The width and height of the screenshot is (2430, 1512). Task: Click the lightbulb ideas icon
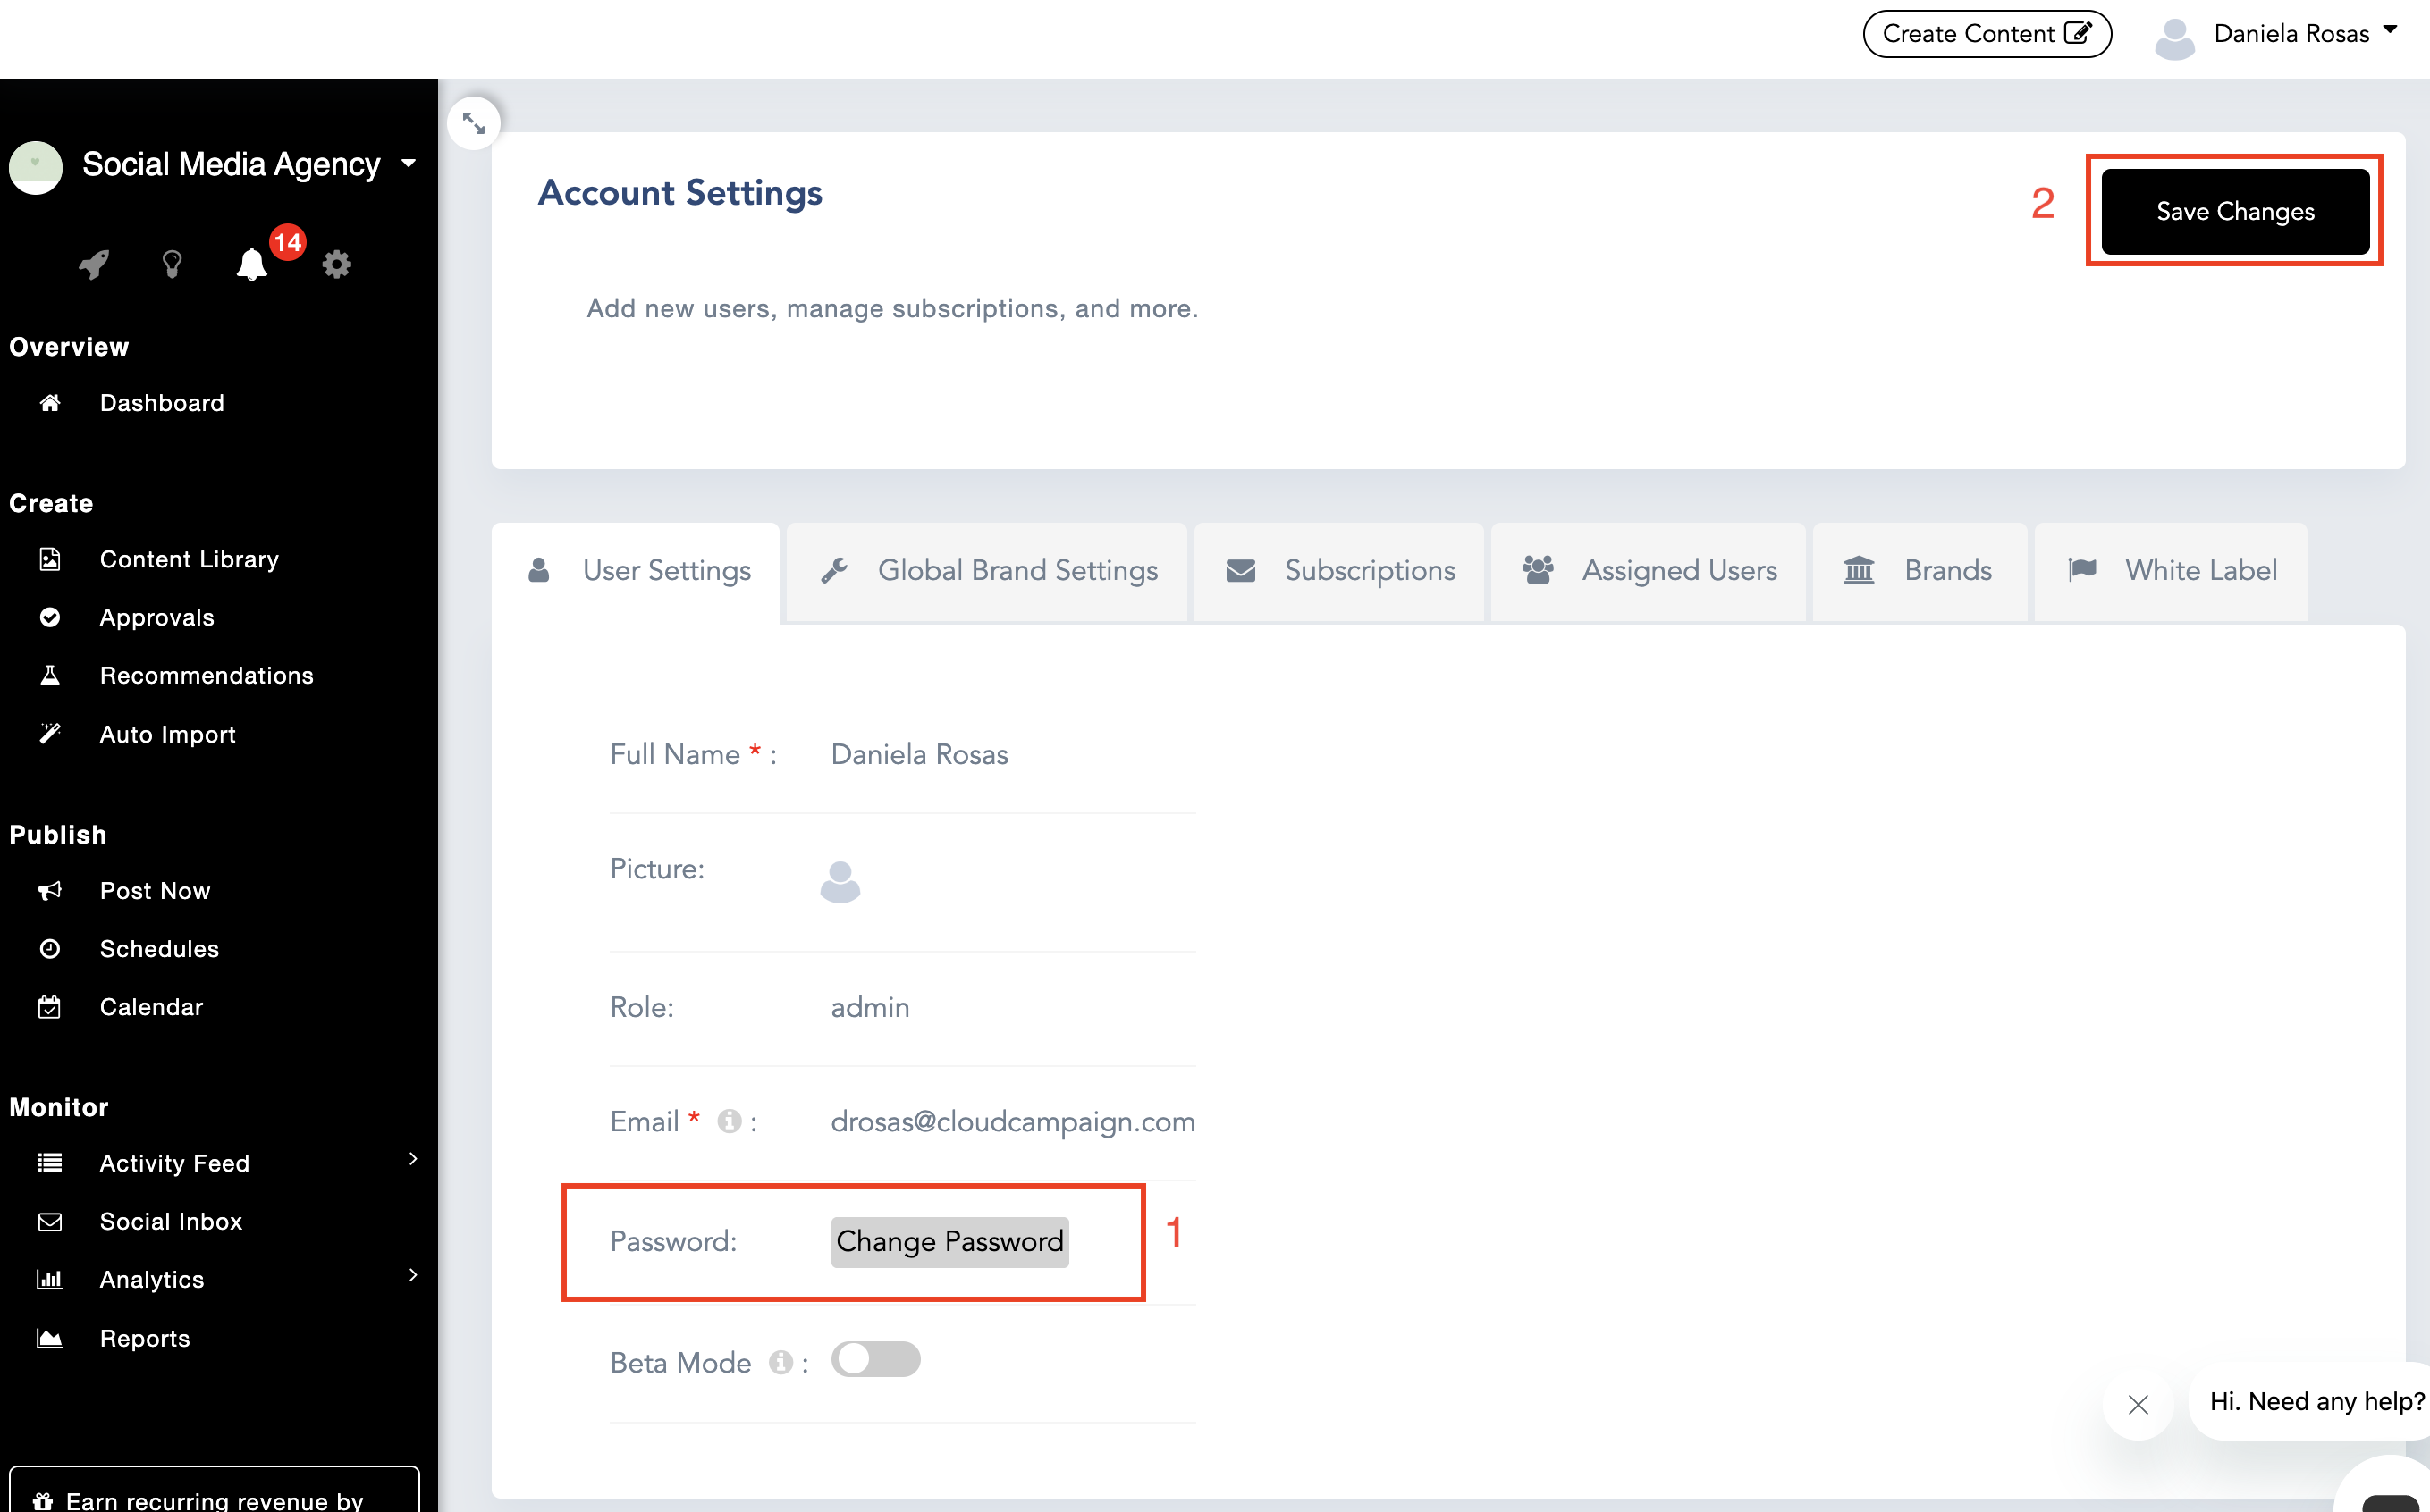pos(172,265)
